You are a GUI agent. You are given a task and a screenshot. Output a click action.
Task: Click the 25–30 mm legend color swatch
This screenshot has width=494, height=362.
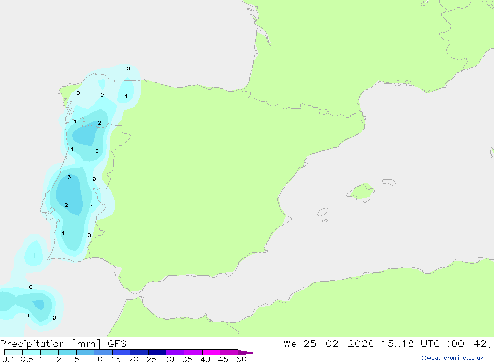157,352
